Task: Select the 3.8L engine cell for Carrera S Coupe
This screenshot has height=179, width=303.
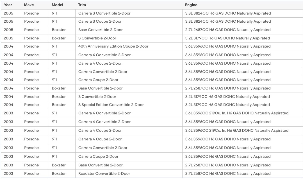Action: 228,21
